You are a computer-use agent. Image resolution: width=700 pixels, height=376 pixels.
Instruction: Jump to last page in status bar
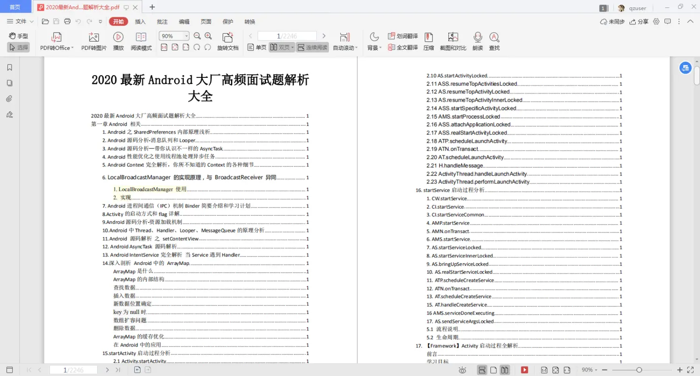coord(118,370)
